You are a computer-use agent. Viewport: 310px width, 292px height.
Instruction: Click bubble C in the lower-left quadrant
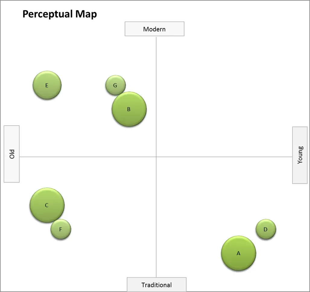point(47,205)
